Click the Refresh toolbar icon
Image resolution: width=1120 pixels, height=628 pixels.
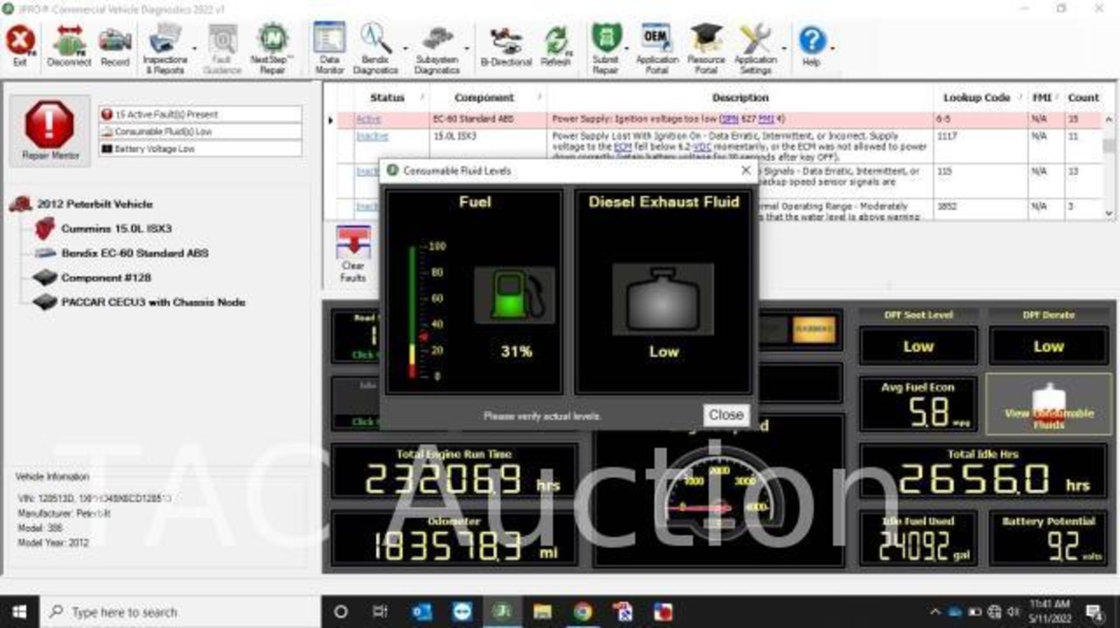[555, 47]
